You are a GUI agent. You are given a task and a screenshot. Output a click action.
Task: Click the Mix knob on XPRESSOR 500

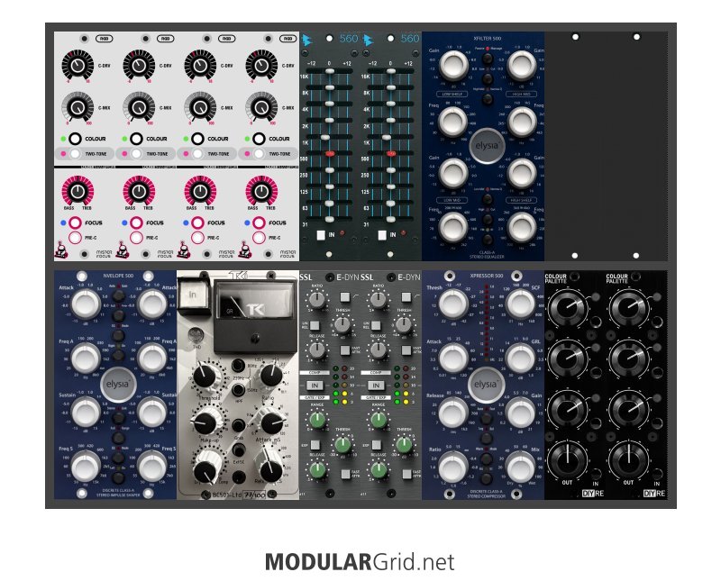521,466
